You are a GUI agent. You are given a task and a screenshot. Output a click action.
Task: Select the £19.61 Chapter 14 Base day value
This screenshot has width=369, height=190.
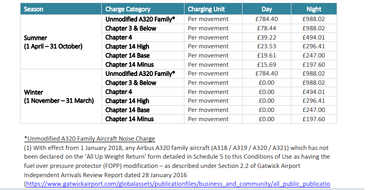click(x=267, y=55)
